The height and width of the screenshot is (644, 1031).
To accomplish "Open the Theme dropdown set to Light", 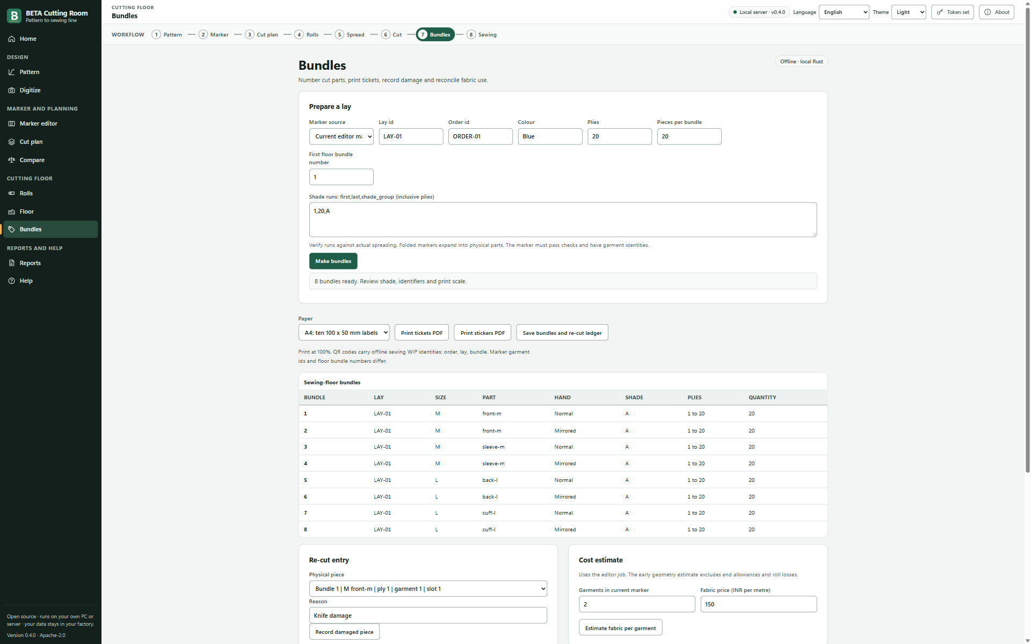I will pyautogui.click(x=909, y=12).
